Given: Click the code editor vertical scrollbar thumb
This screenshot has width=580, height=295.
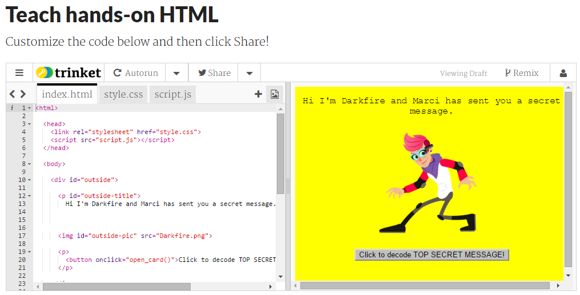Looking at the screenshot, I should (280, 153).
